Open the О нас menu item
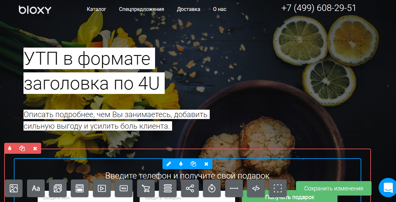 click(220, 9)
